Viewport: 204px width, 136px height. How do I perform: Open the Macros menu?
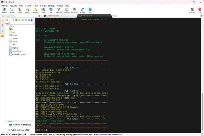click(60, 6)
